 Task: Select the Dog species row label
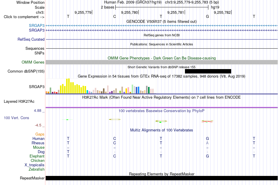[41, 152]
